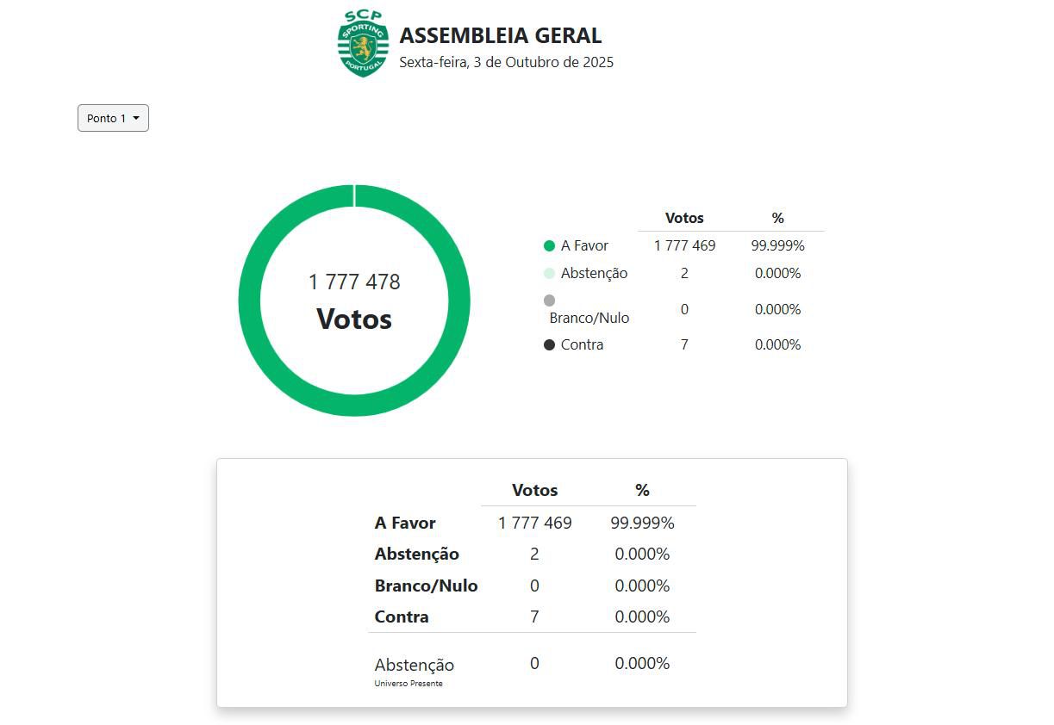The width and height of the screenshot is (1054, 725).
Task: Click the bold Votos label inside the donut
Action: pos(354,319)
